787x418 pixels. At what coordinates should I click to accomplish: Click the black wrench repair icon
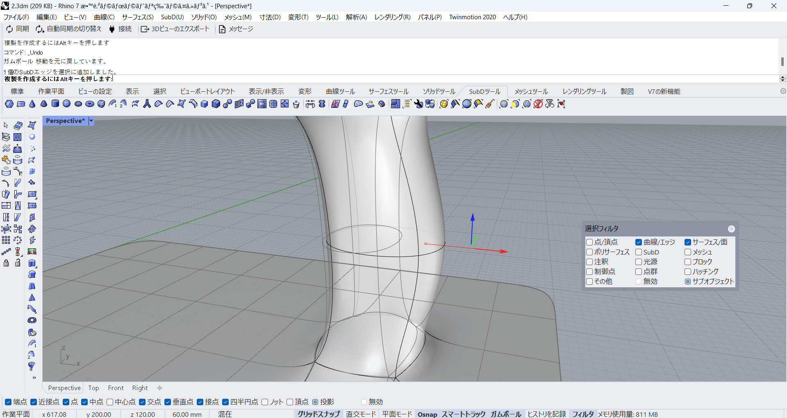pos(419,104)
